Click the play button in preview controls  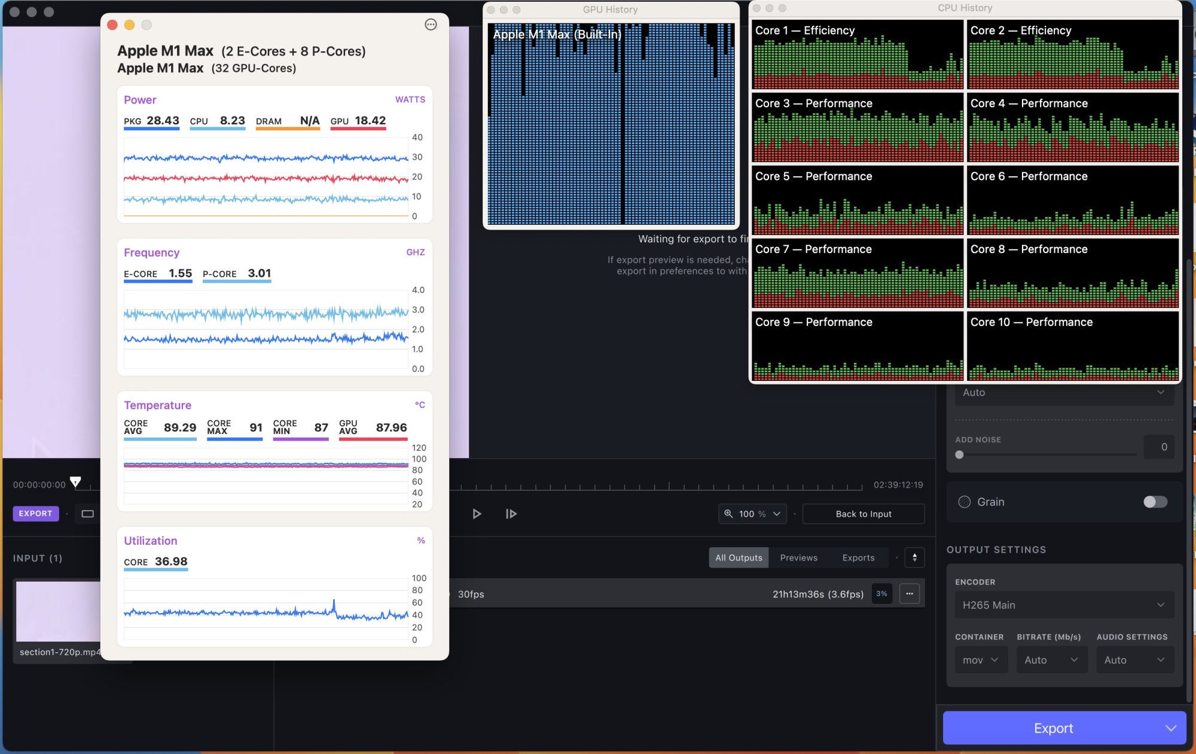pyautogui.click(x=477, y=514)
